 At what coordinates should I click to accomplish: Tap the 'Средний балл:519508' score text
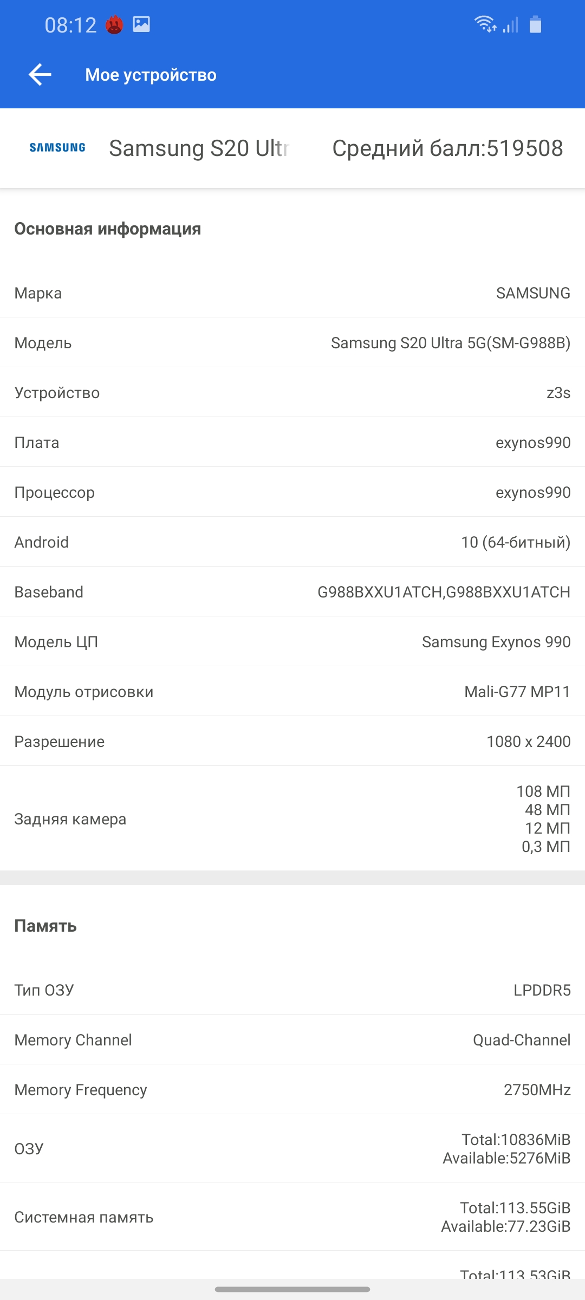pyautogui.click(x=447, y=148)
